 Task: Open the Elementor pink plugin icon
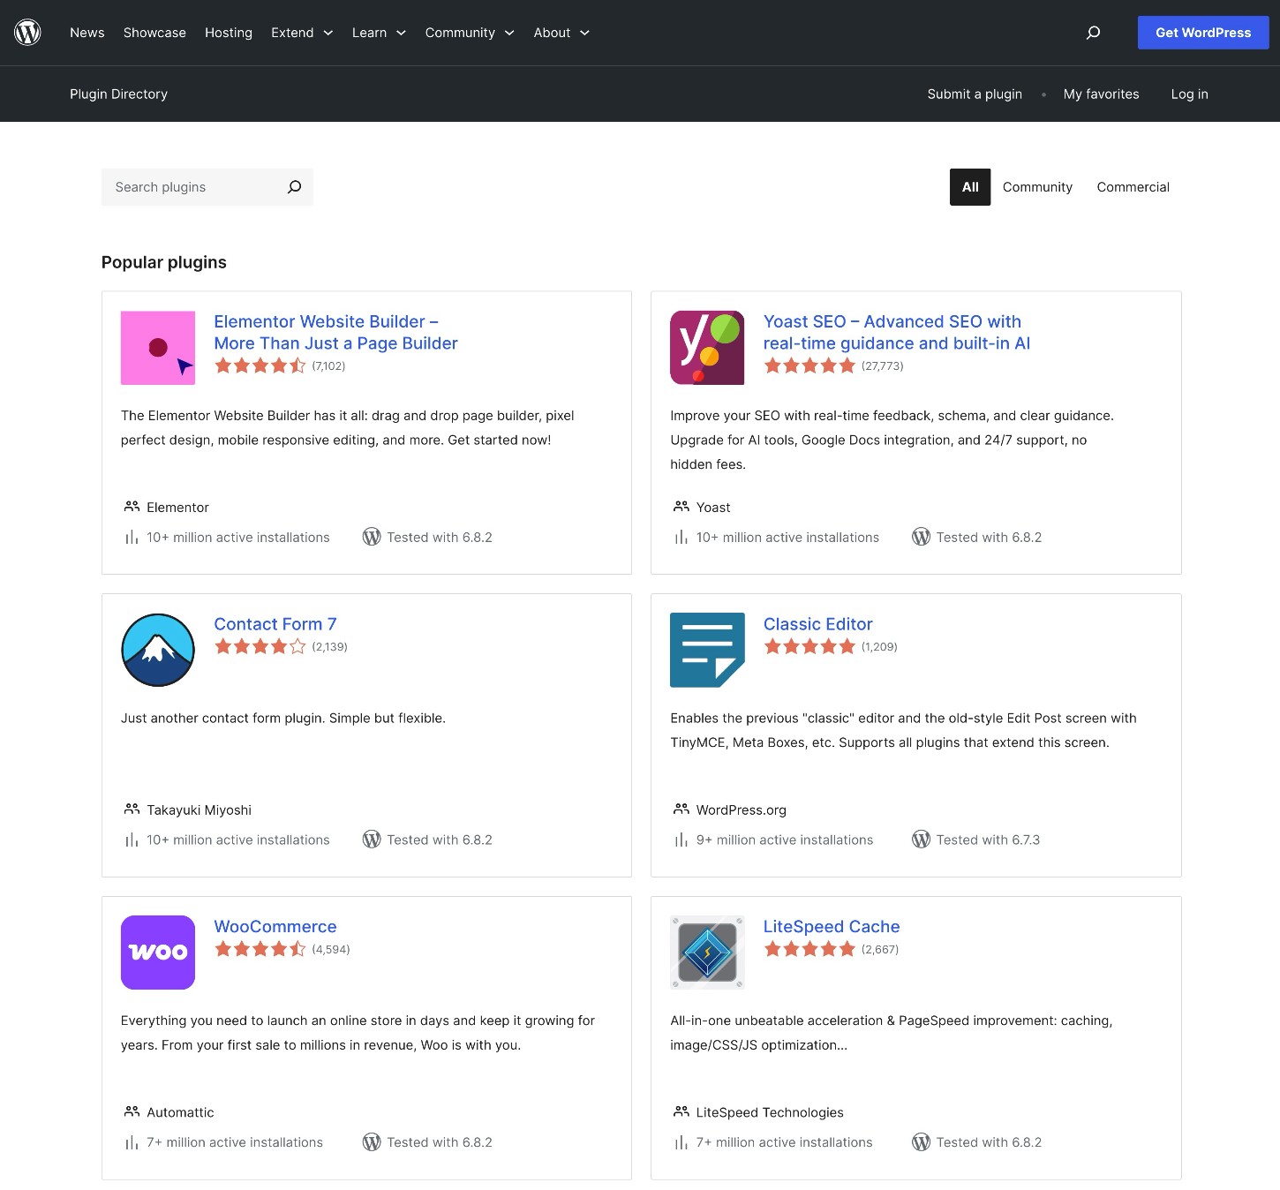tap(158, 348)
